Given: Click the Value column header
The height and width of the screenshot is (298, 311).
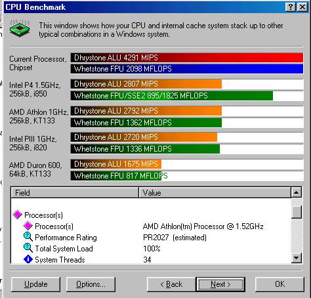Looking at the screenshot, I should [215, 192].
